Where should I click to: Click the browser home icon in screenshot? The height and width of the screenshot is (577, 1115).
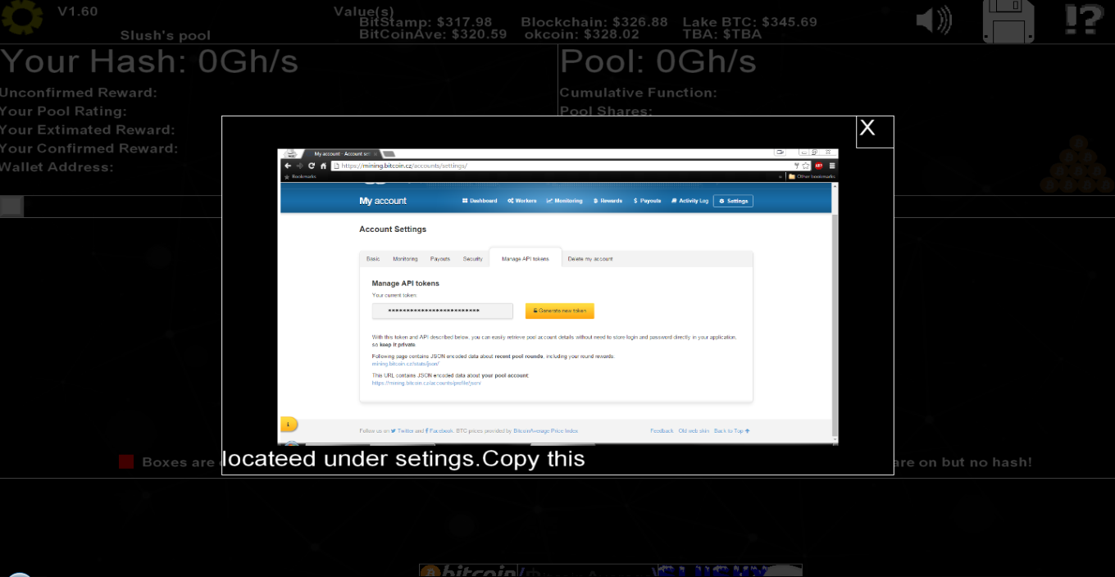(324, 166)
